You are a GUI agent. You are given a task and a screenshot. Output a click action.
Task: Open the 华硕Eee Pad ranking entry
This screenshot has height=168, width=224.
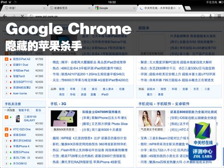21,70
